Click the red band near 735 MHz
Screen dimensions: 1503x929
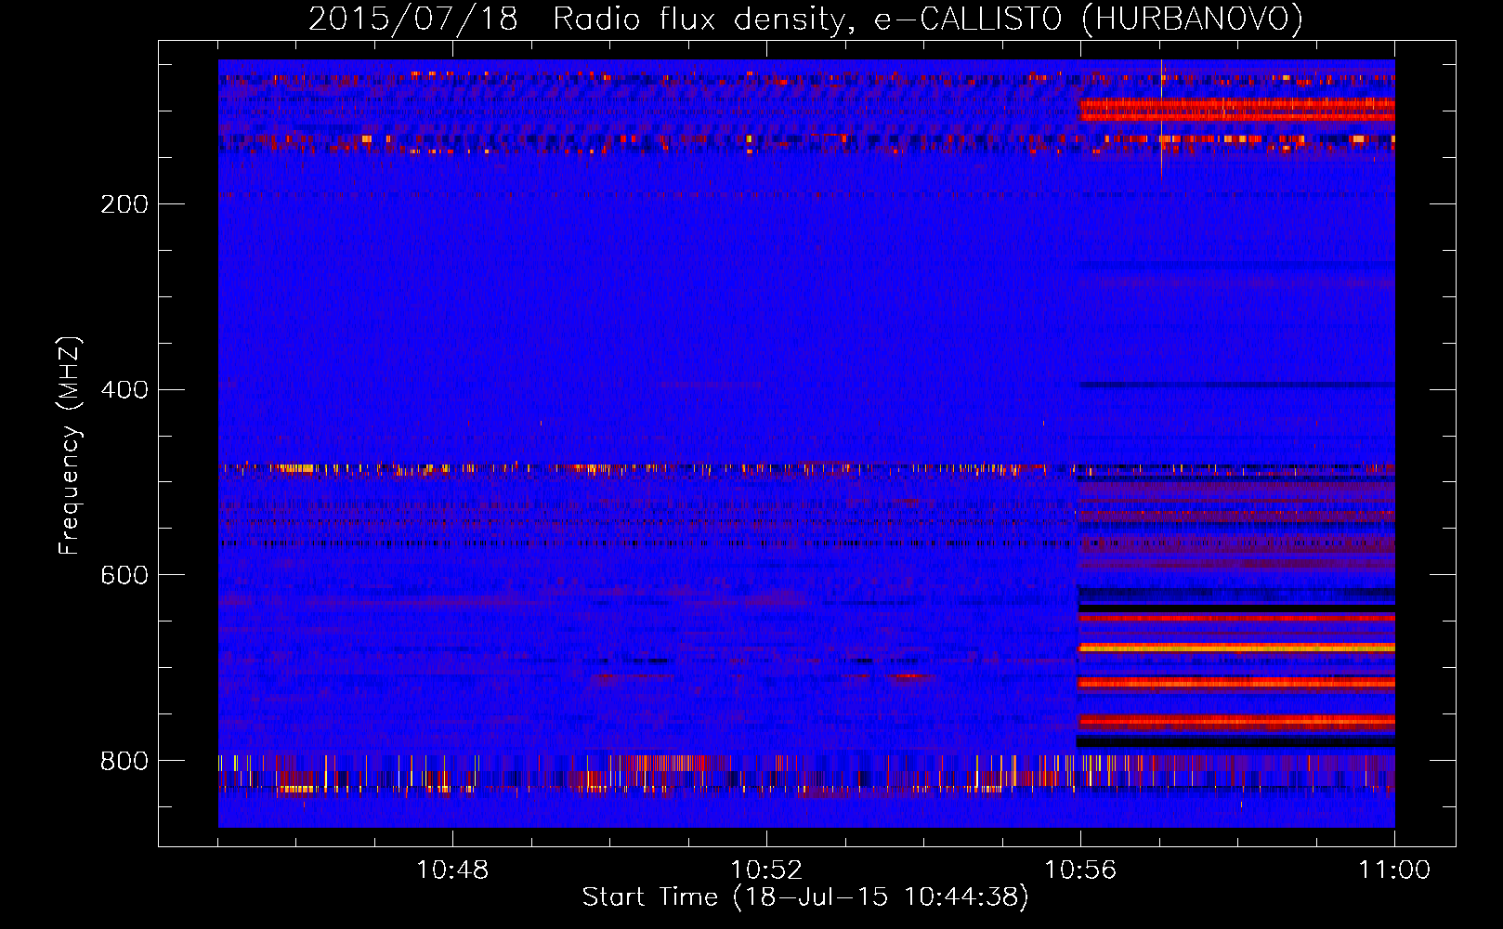pos(1235,684)
